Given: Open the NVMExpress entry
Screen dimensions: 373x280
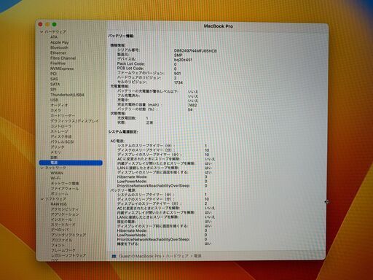Looking at the screenshot, I should pyautogui.click(x=62, y=69).
